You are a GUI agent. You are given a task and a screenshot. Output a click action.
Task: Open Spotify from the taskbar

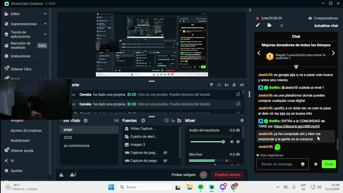point(200,187)
